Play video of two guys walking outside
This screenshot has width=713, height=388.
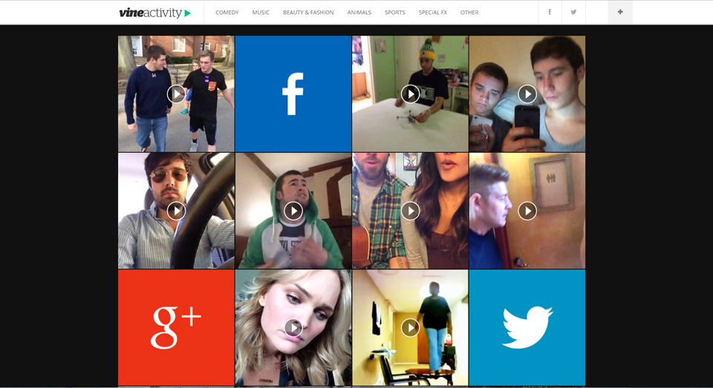pyautogui.click(x=176, y=94)
